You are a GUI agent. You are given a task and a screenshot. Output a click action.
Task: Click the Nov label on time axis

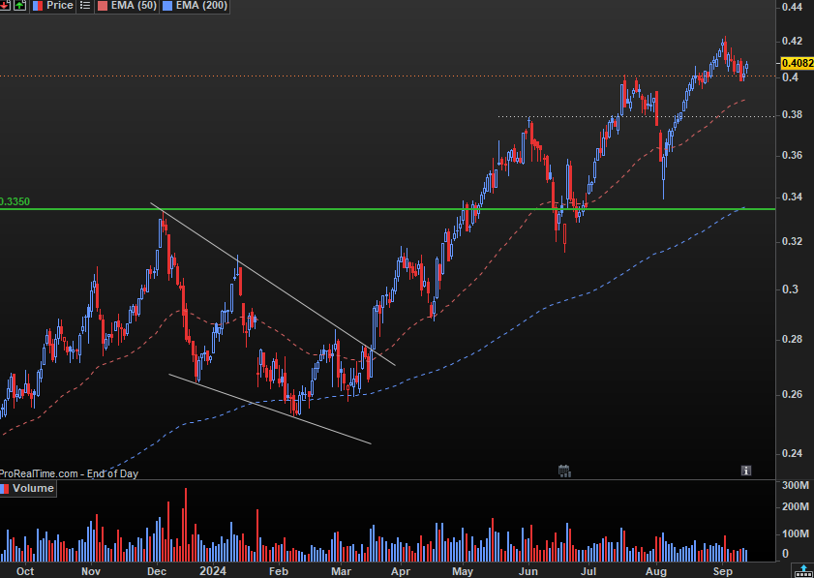click(91, 571)
